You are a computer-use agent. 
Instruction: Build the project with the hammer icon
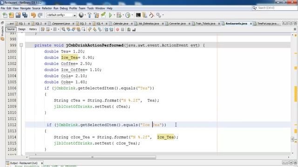(89, 15)
